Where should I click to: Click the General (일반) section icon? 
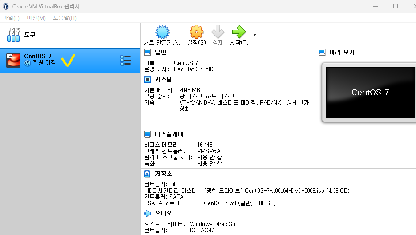148,53
